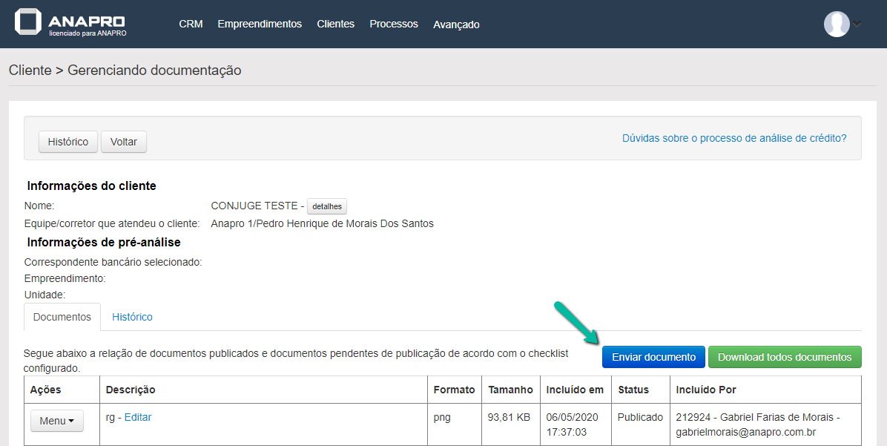Expand the Menu dropdown in the rg row
The width and height of the screenshot is (887, 446).
[56, 421]
